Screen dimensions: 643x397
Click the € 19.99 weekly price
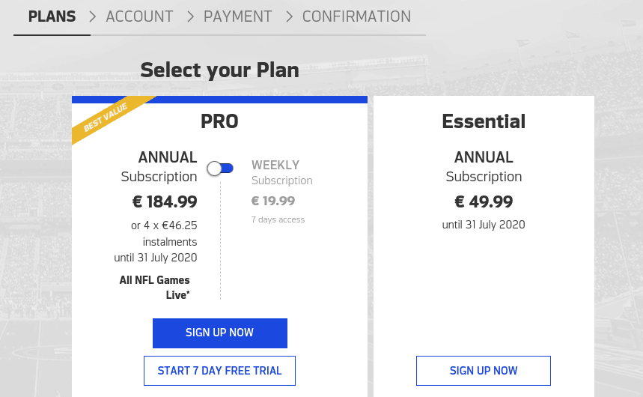coord(273,201)
